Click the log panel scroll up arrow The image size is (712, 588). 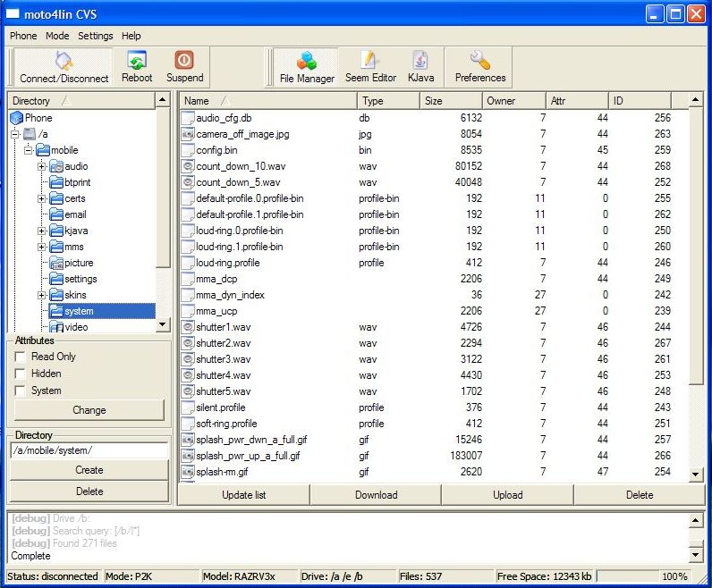(x=695, y=520)
